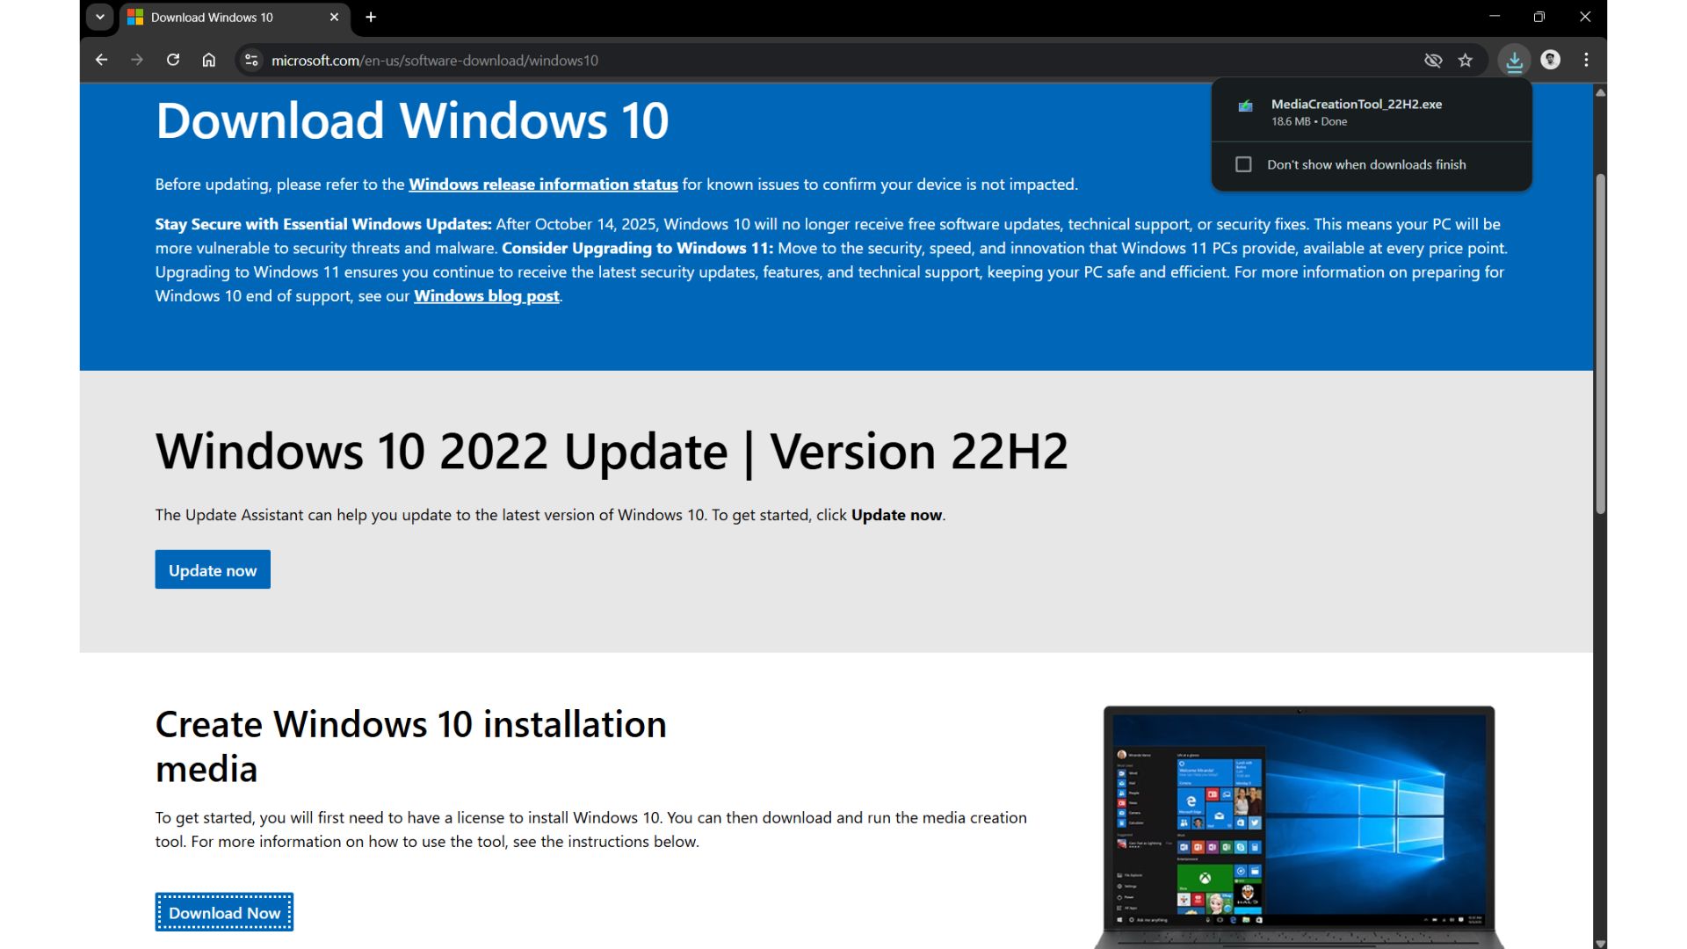Viewport: 1687px width, 949px height.
Task: Bookmark this page with the star icon
Action: click(1466, 60)
